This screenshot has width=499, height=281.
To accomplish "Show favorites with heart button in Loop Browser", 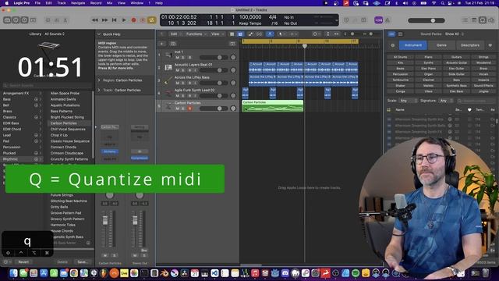I will click(490, 45).
